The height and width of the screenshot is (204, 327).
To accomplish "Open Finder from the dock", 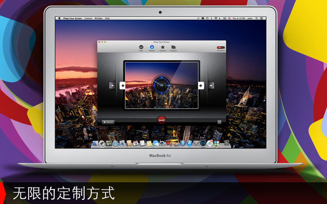I will tap(95, 143).
